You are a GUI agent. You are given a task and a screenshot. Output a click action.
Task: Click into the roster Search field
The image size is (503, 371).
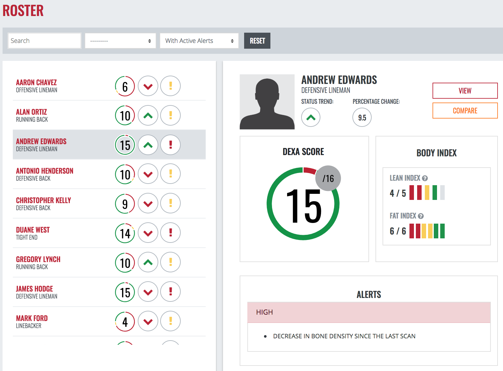[44, 41]
